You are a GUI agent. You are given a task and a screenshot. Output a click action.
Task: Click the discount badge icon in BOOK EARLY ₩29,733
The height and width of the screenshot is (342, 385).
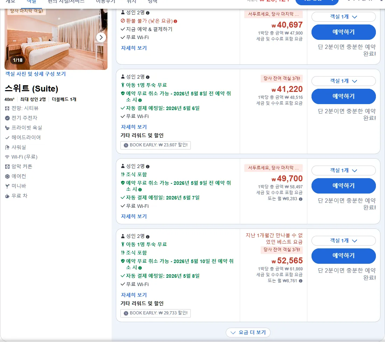pyautogui.click(x=126, y=313)
